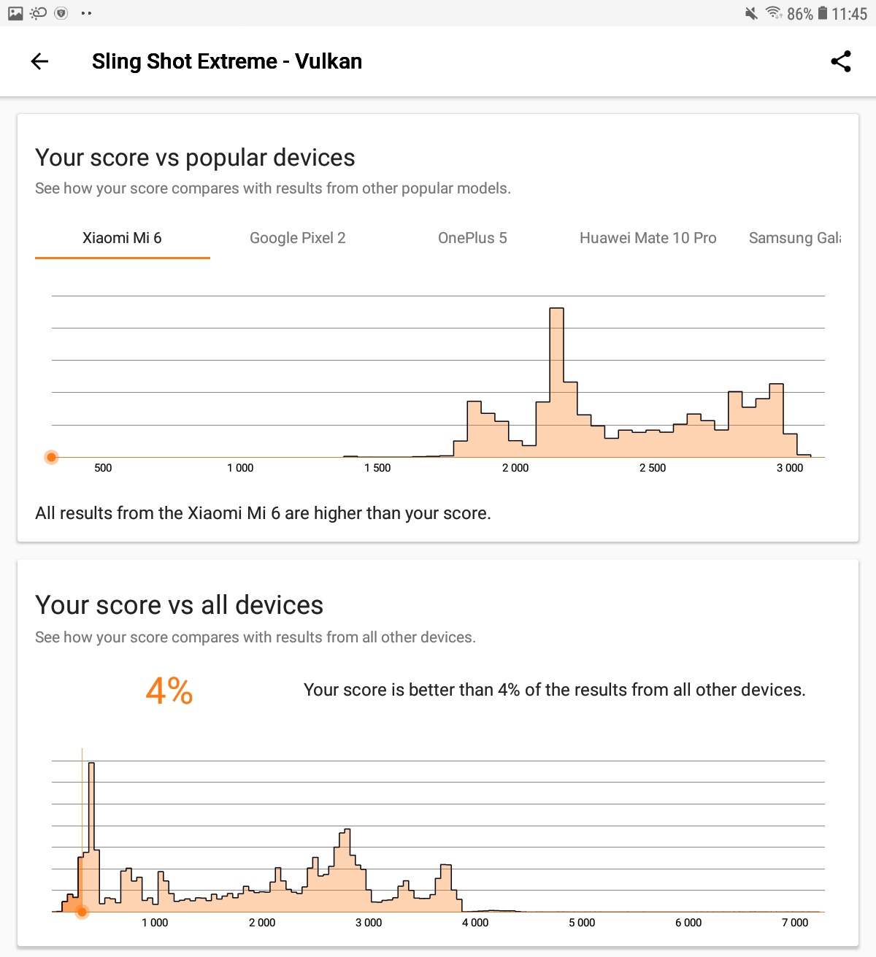The image size is (876, 957).
Task: Tap the back arrow to leave results
Action: tap(39, 61)
